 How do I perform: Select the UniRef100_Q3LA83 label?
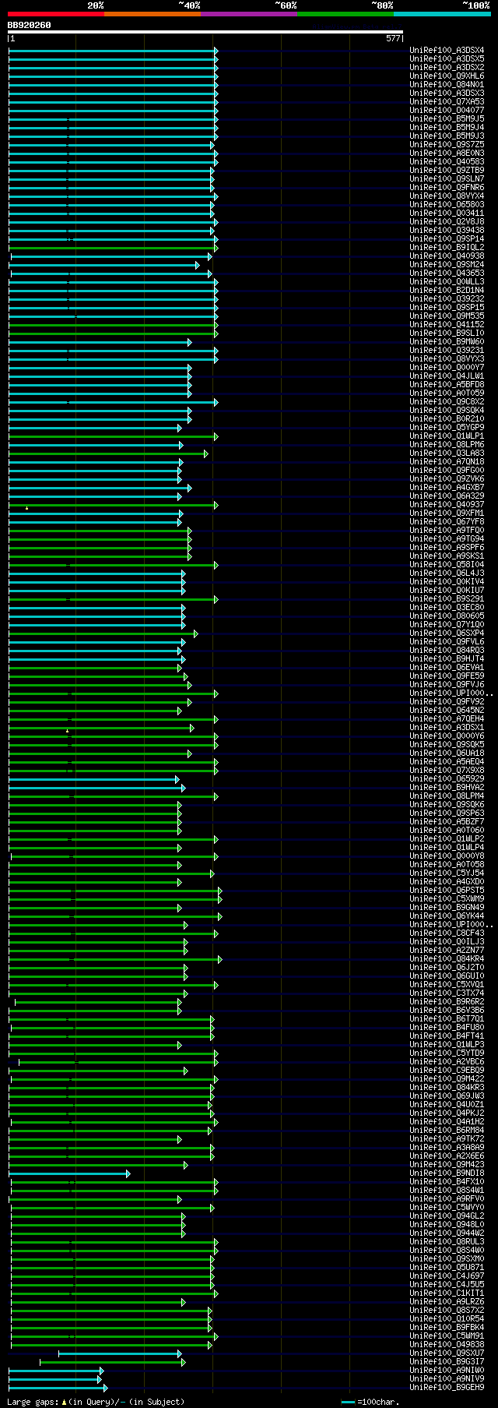pyautogui.click(x=447, y=453)
